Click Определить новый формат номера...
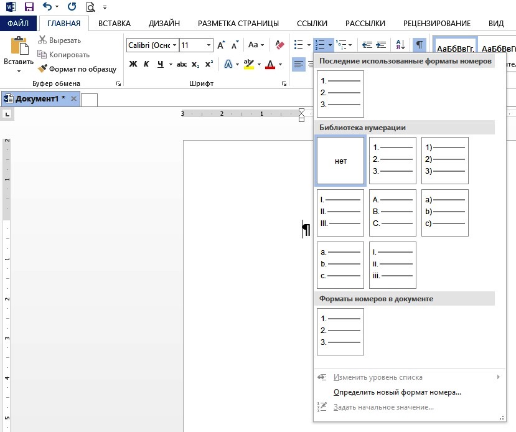 [397, 392]
